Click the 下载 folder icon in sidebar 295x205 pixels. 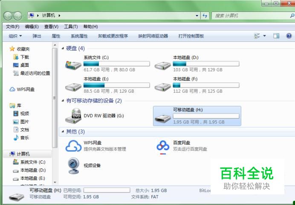(x=16, y=57)
